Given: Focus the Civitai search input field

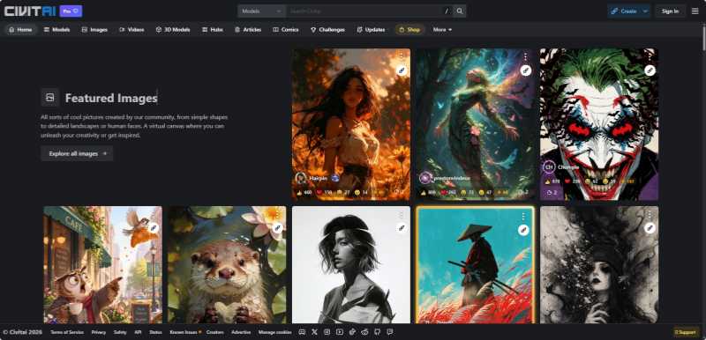Looking at the screenshot, I should tap(363, 11).
